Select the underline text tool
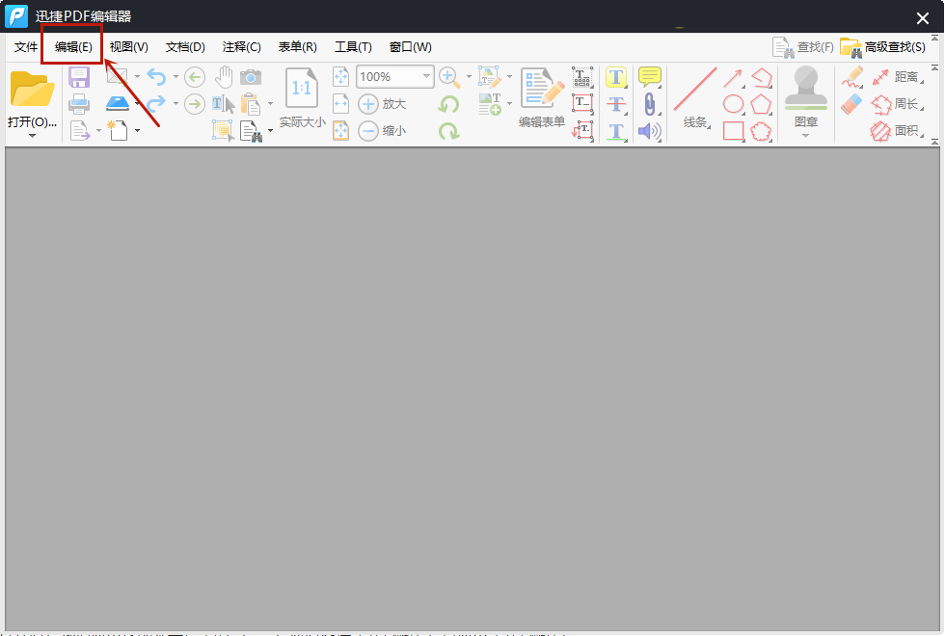The height and width of the screenshot is (636, 945). tap(616, 131)
